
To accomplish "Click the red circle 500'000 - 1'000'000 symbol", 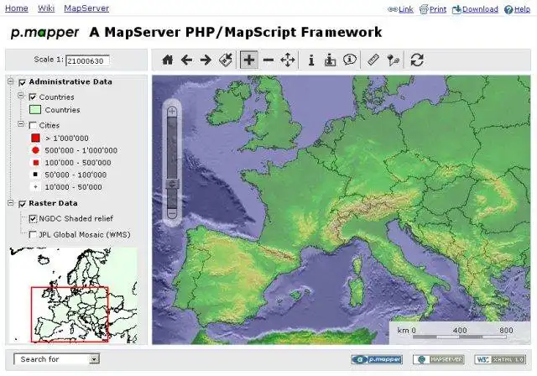I will [x=35, y=150].
